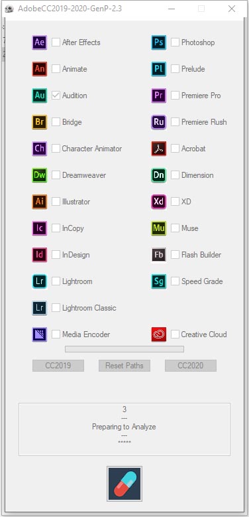Tick the InDesign checkbox
The width and height of the screenshot is (249, 517).
click(x=56, y=255)
